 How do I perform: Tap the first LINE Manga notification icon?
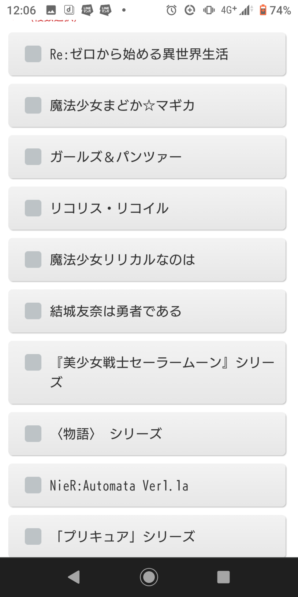[x=87, y=10]
